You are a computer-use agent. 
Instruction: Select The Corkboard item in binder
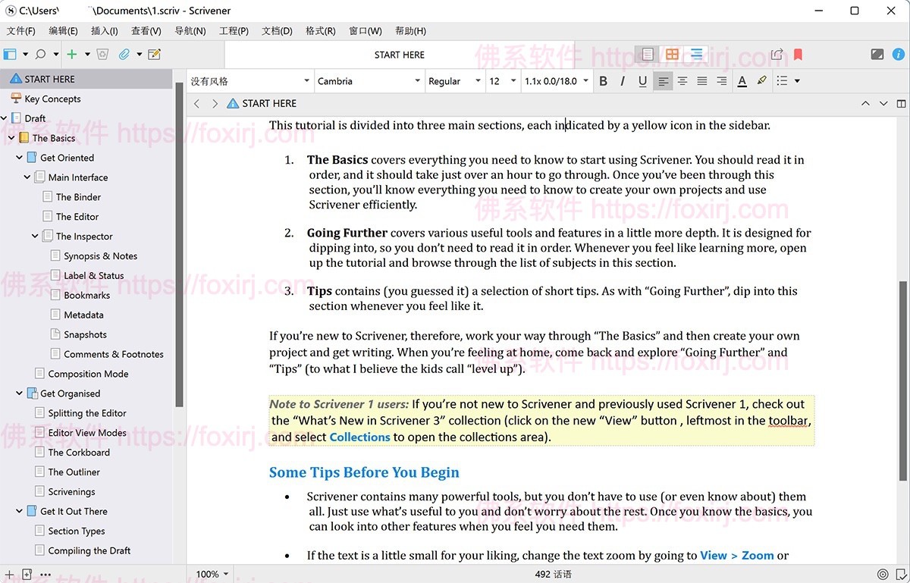tap(78, 452)
